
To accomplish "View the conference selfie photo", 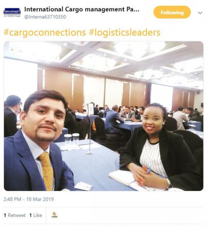I will [x=103, y=116].
